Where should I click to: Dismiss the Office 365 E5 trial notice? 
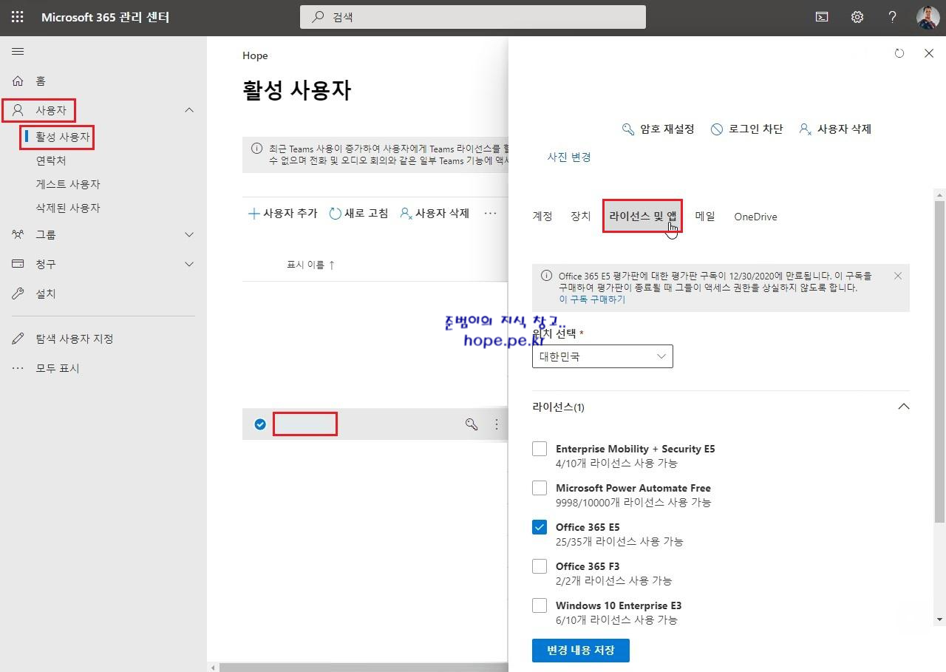click(898, 276)
